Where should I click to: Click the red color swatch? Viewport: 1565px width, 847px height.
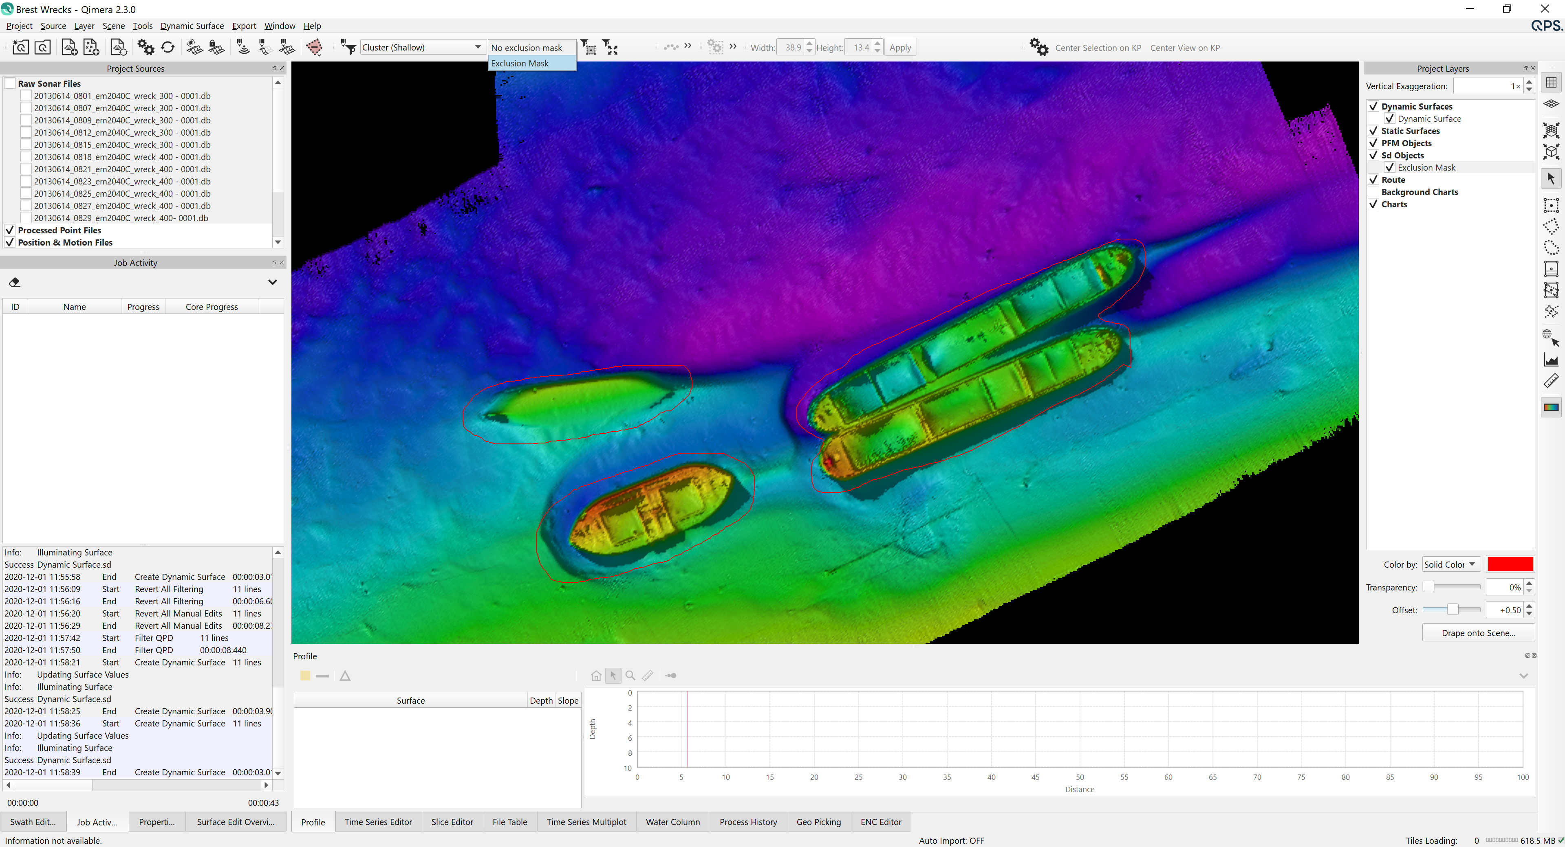tap(1510, 565)
